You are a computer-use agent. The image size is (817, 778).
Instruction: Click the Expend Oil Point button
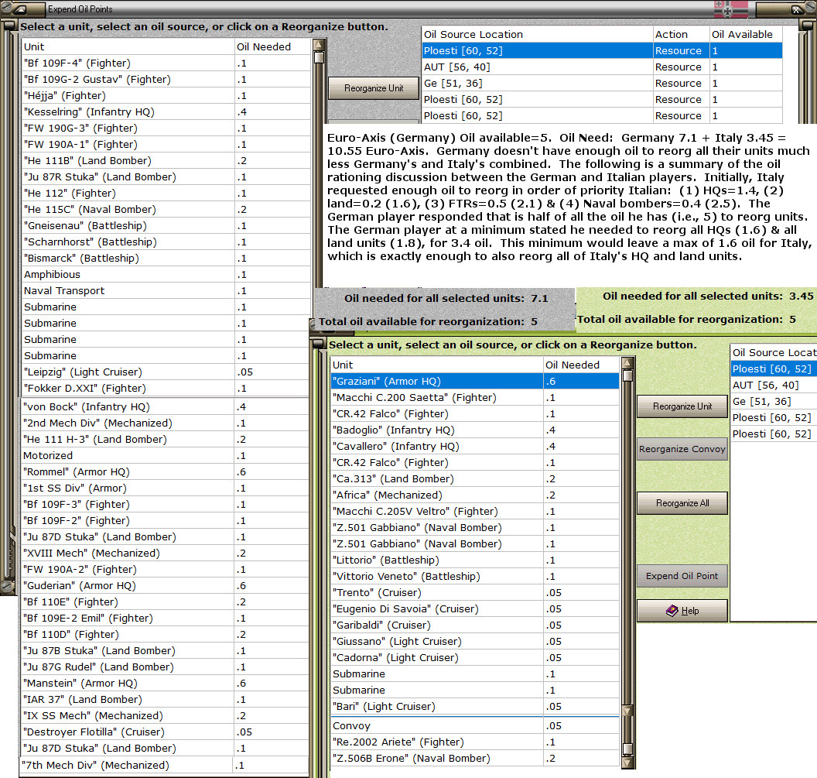point(682,576)
